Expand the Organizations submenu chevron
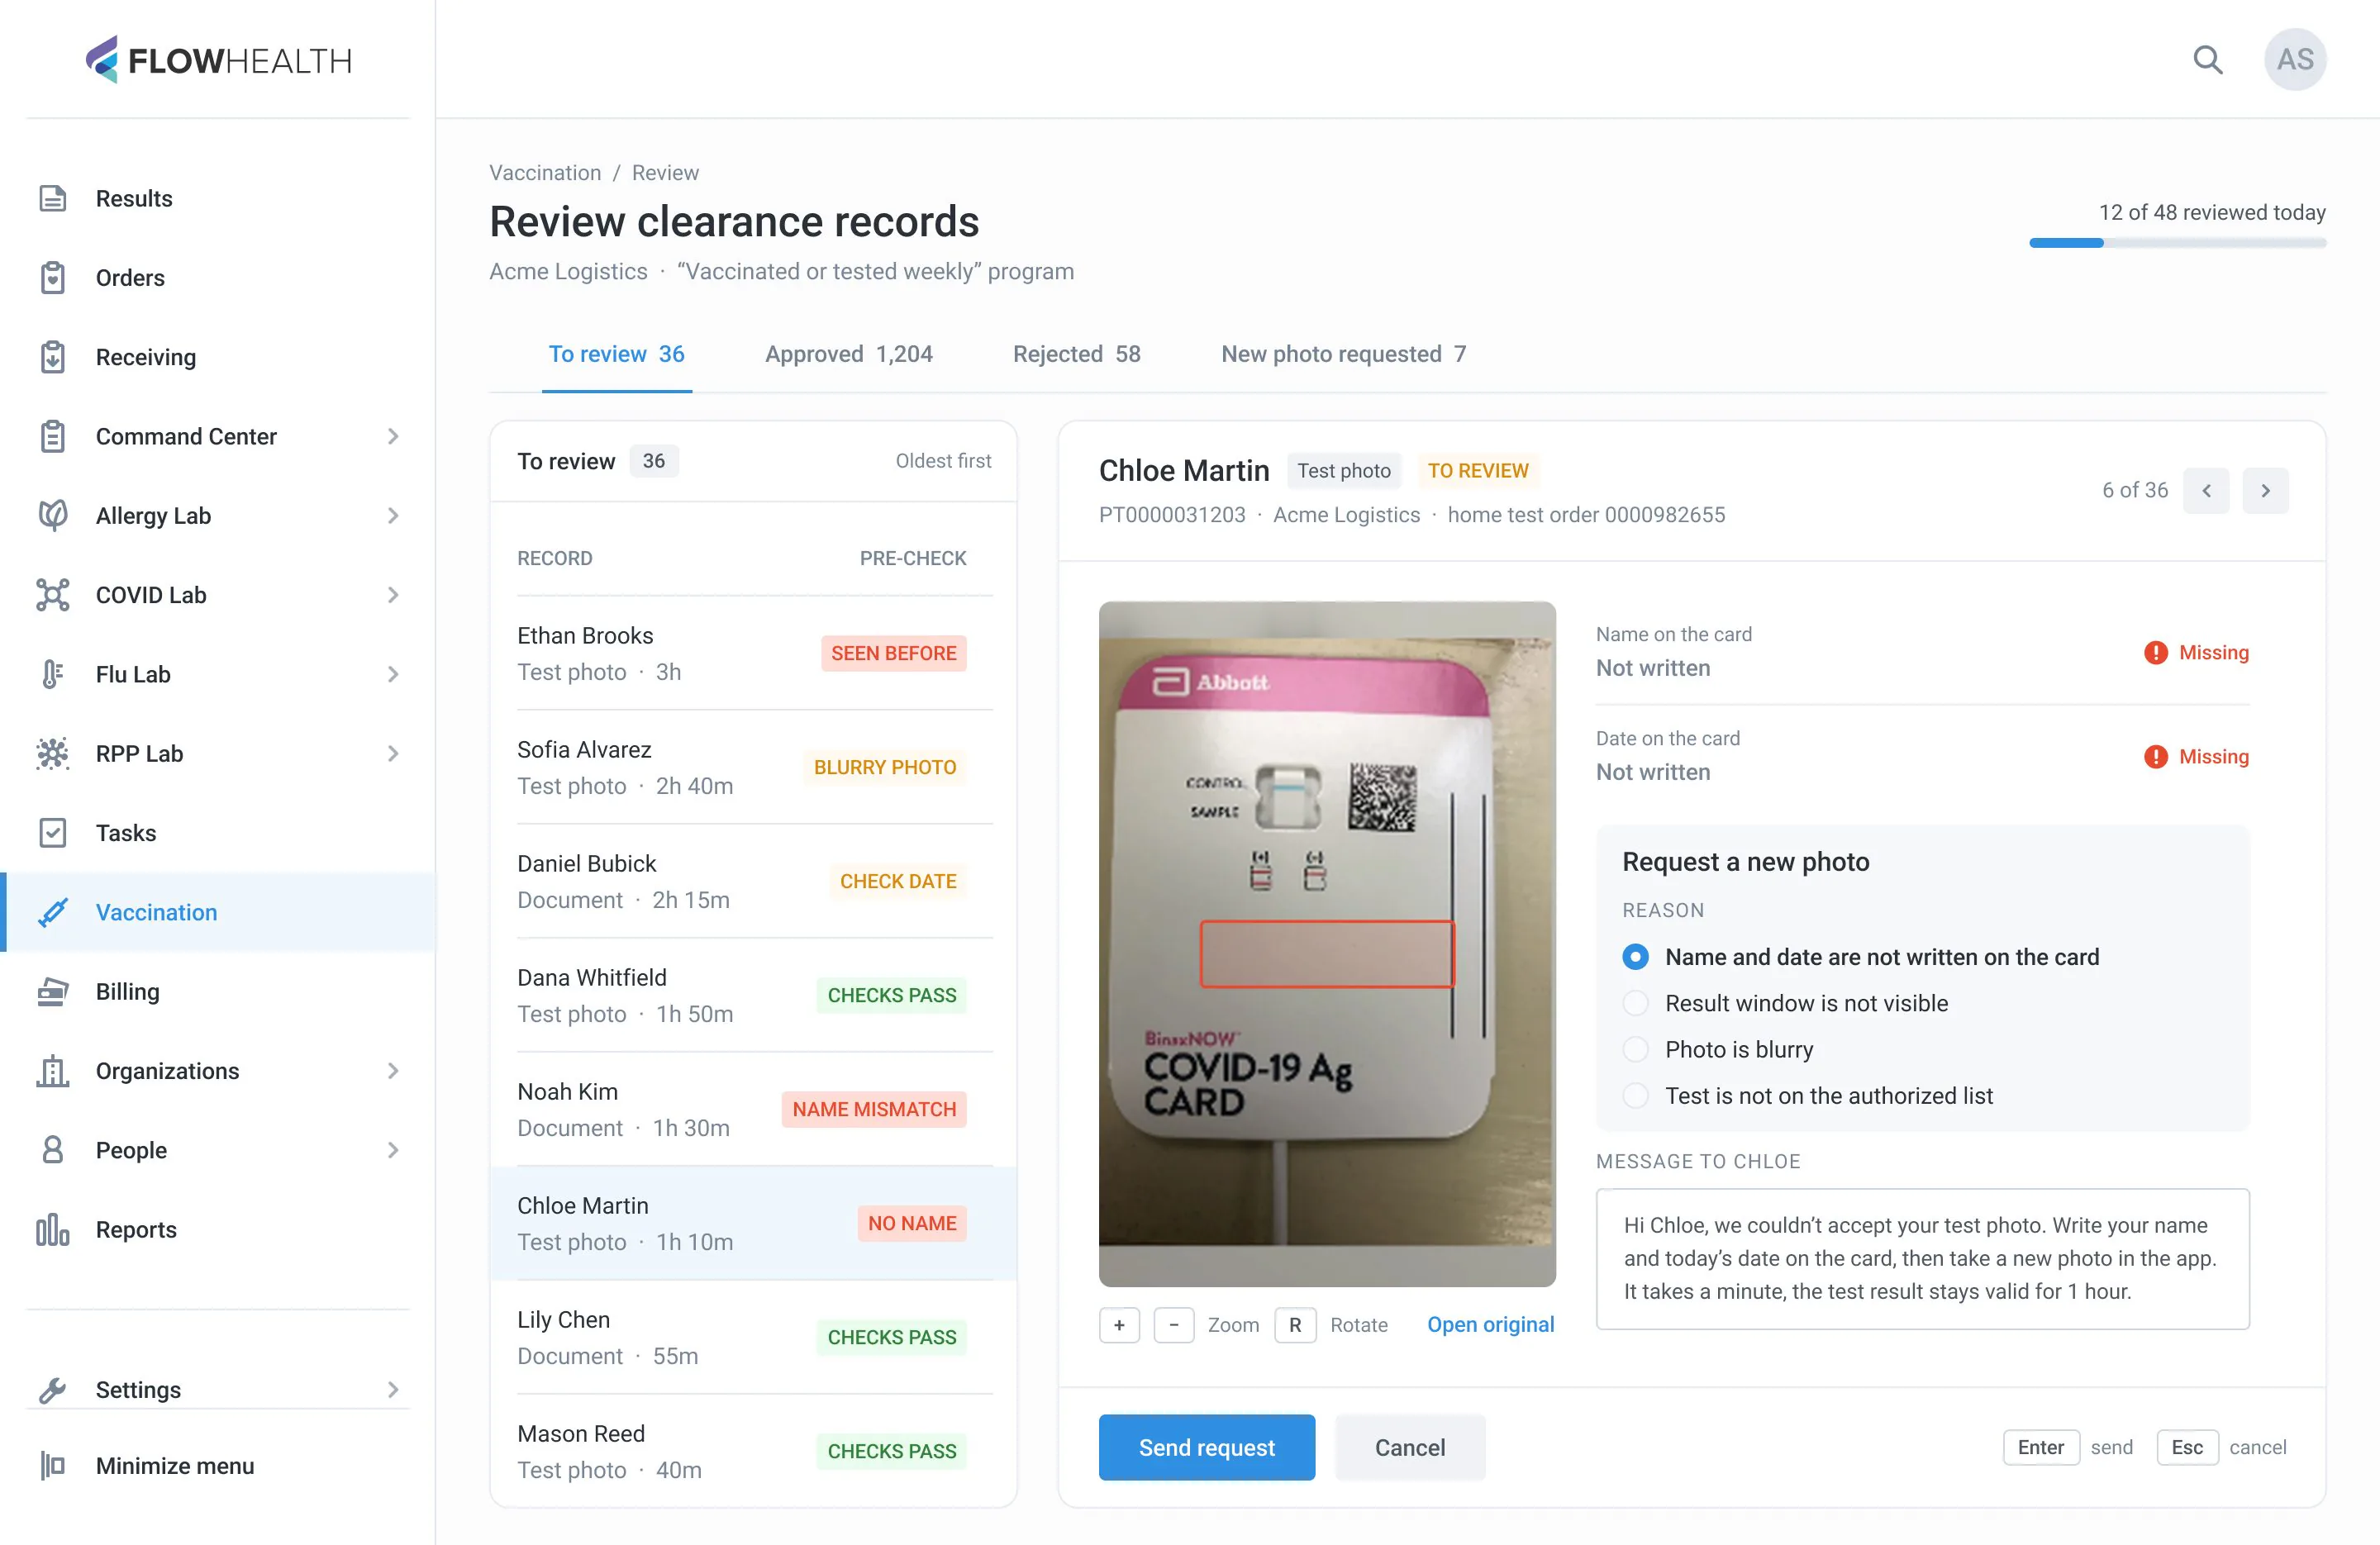Screen dimensions: 2380x1545 393,1071
